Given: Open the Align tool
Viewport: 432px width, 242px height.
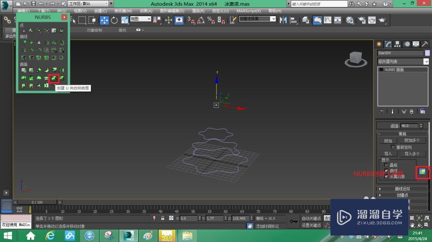Looking at the screenshot, I should coord(294,20).
